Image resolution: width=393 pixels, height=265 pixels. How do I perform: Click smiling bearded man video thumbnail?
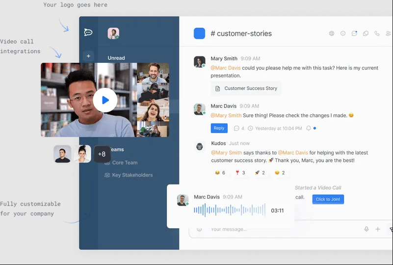pyautogui.click(x=153, y=73)
